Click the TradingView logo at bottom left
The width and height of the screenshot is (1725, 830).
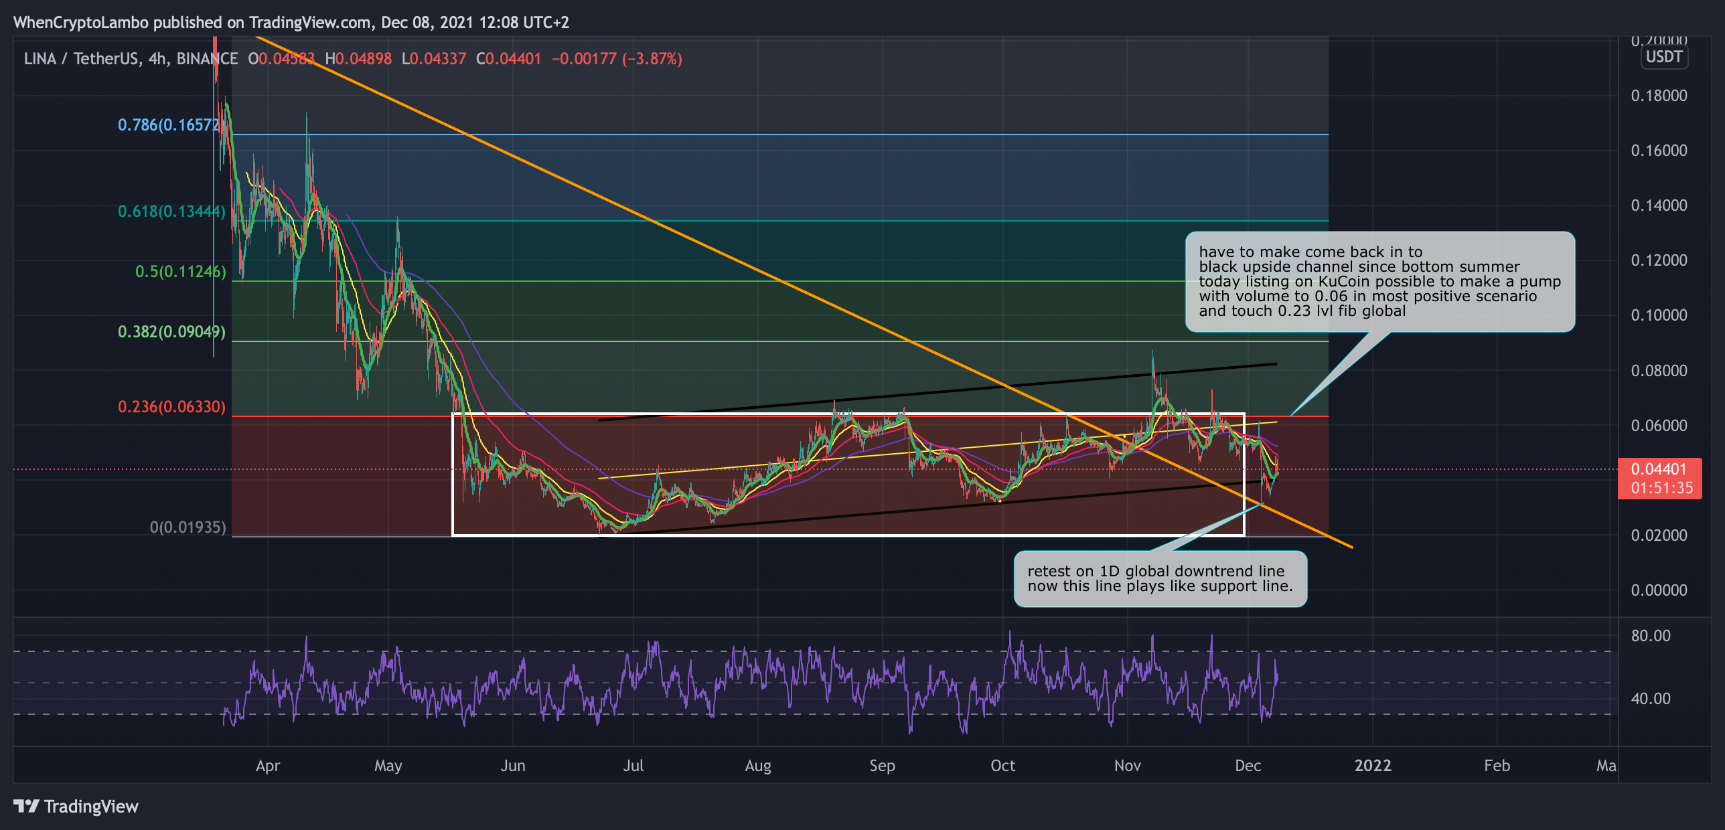76,806
